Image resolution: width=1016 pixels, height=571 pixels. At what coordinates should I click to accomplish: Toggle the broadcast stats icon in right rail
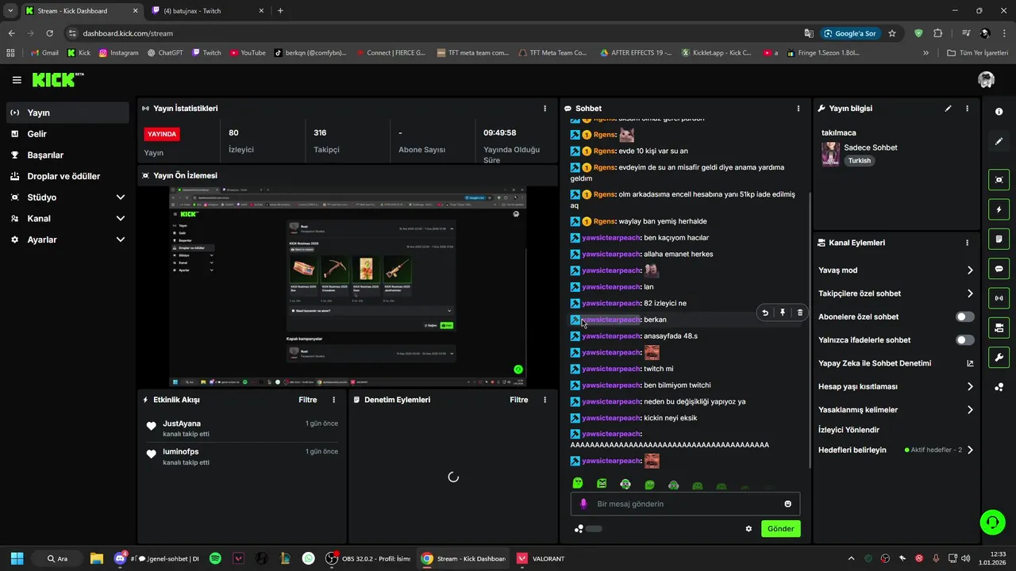click(x=999, y=298)
